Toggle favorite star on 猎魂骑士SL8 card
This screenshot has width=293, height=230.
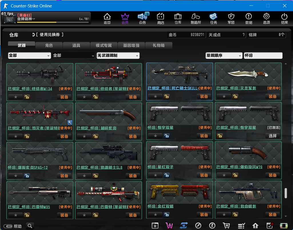tap(84, 176)
